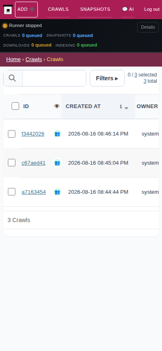Screen dimensions: 162x351
Task: Click Snapshots 0 queued count
Action: pos(83,35)
